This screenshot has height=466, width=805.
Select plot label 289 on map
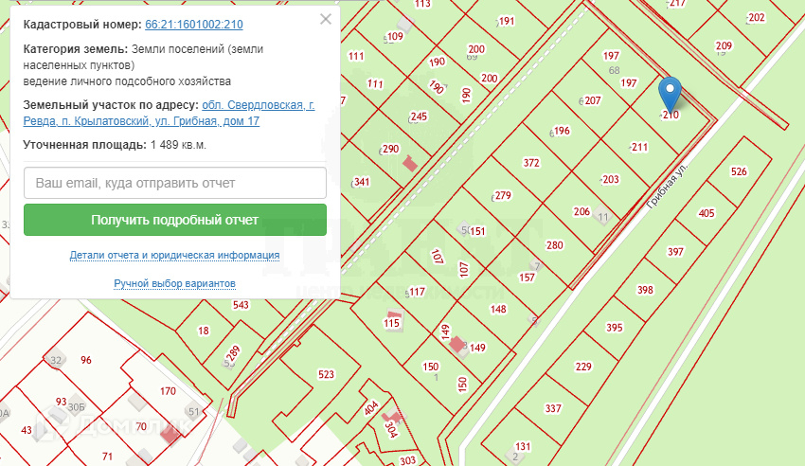[x=233, y=353]
